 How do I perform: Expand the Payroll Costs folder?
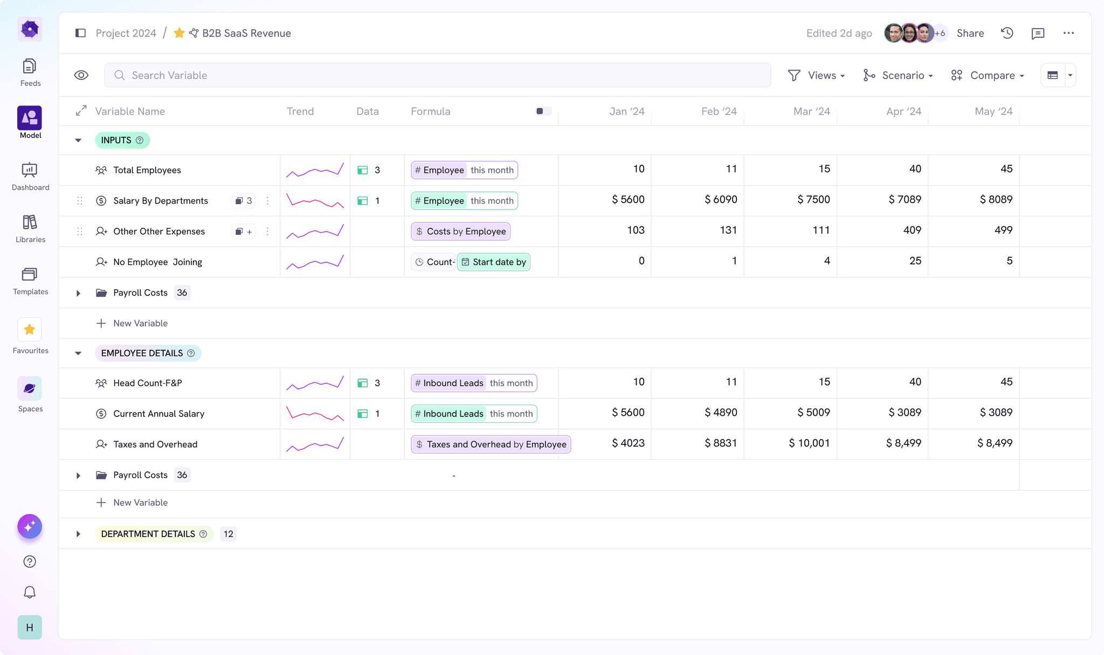pyautogui.click(x=78, y=292)
